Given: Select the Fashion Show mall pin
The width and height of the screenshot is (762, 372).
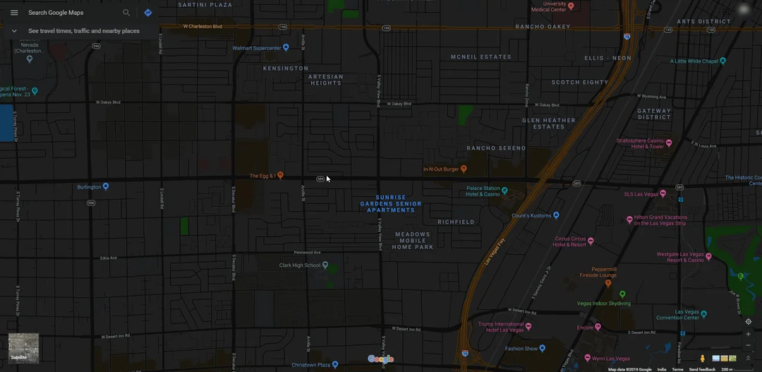Looking at the screenshot, I should click(x=543, y=348).
